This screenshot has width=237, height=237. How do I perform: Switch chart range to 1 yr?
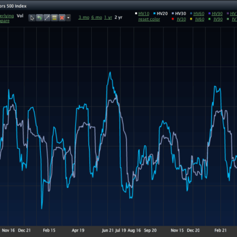click(108, 17)
